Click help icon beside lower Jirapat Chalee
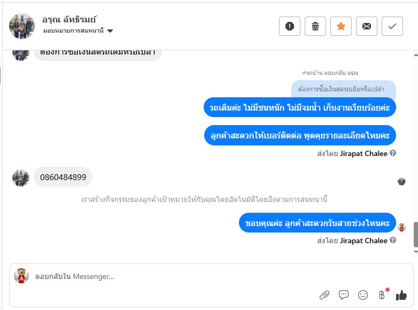418x310 pixels. tap(393, 240)
